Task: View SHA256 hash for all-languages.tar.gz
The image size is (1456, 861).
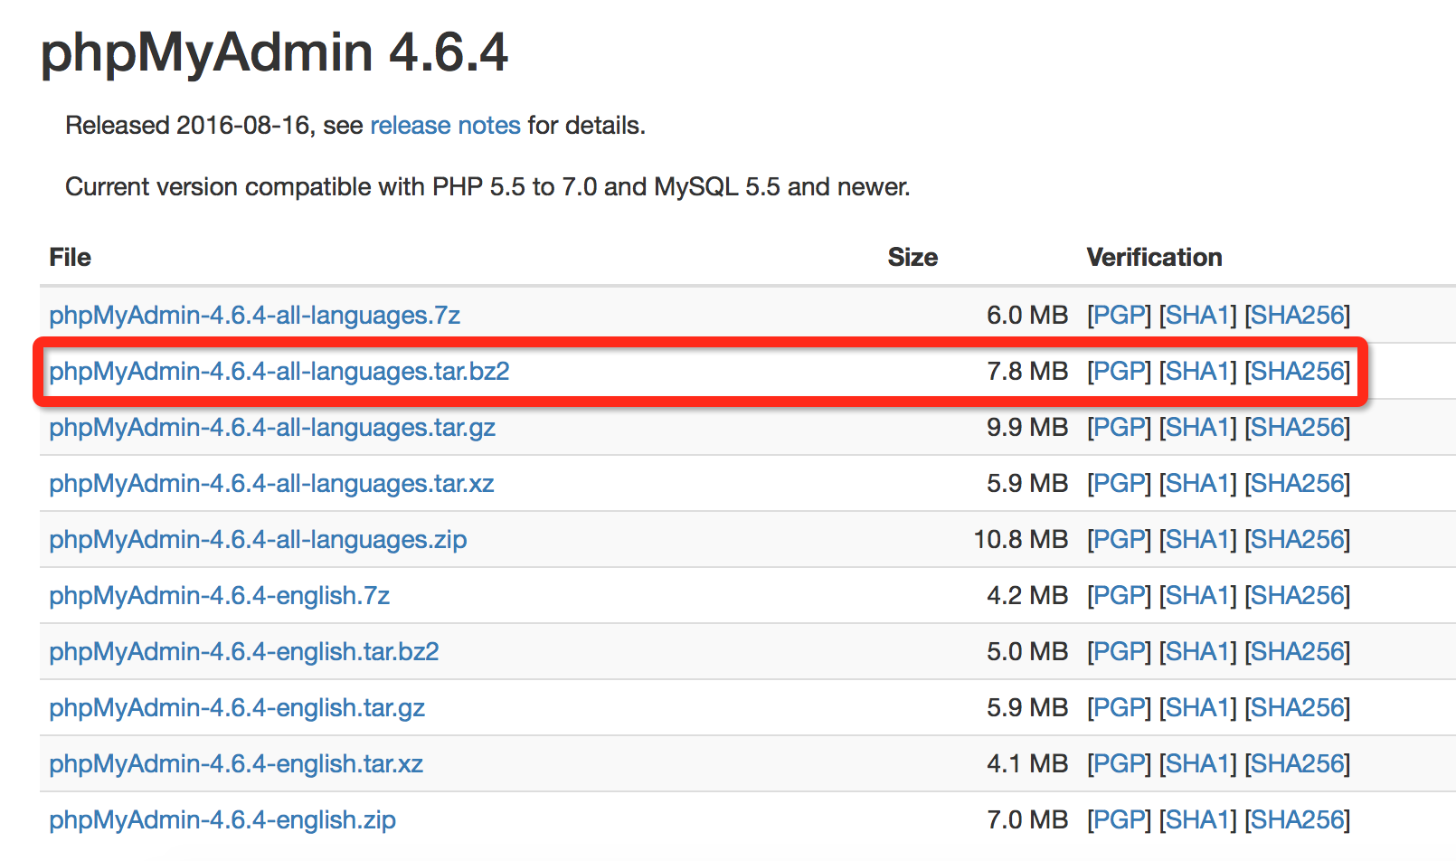Action: point(1298,427)
